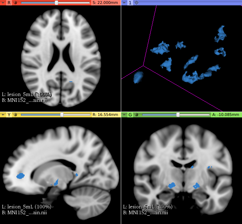This screenshot has width=242, height=224.
Task: Click the Red slice offset slider handle
Action: click(x=56, y=3)
